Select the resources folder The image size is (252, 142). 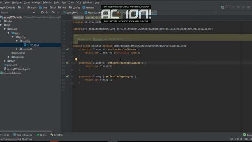click(19, 53)
